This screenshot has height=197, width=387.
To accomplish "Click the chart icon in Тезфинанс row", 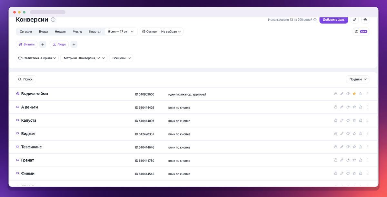I will (361, 147).
